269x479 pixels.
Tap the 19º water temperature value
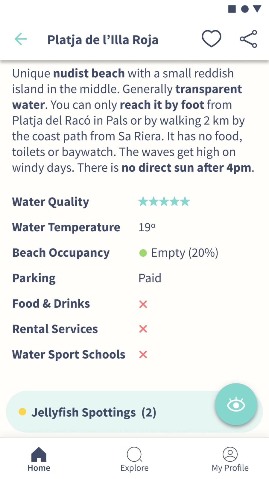tap(147, 227)
